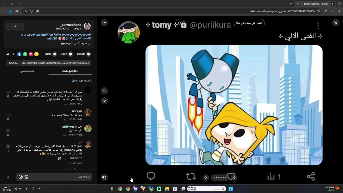Close the TikTok browser tab

(297, 4)
